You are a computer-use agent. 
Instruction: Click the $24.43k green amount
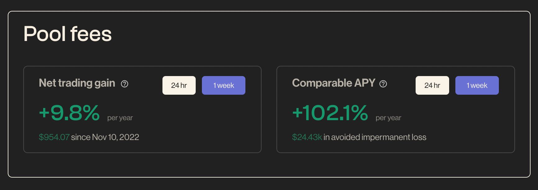(307, 137)
